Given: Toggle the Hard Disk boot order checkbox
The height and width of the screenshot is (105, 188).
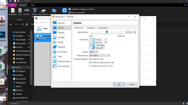Looking at the screenshot, I should pyautogui.click(x=91, y=45).
